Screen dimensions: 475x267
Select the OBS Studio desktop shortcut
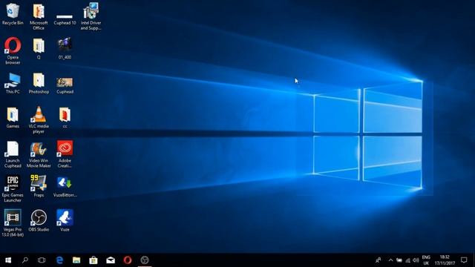(x=39, y=221)
